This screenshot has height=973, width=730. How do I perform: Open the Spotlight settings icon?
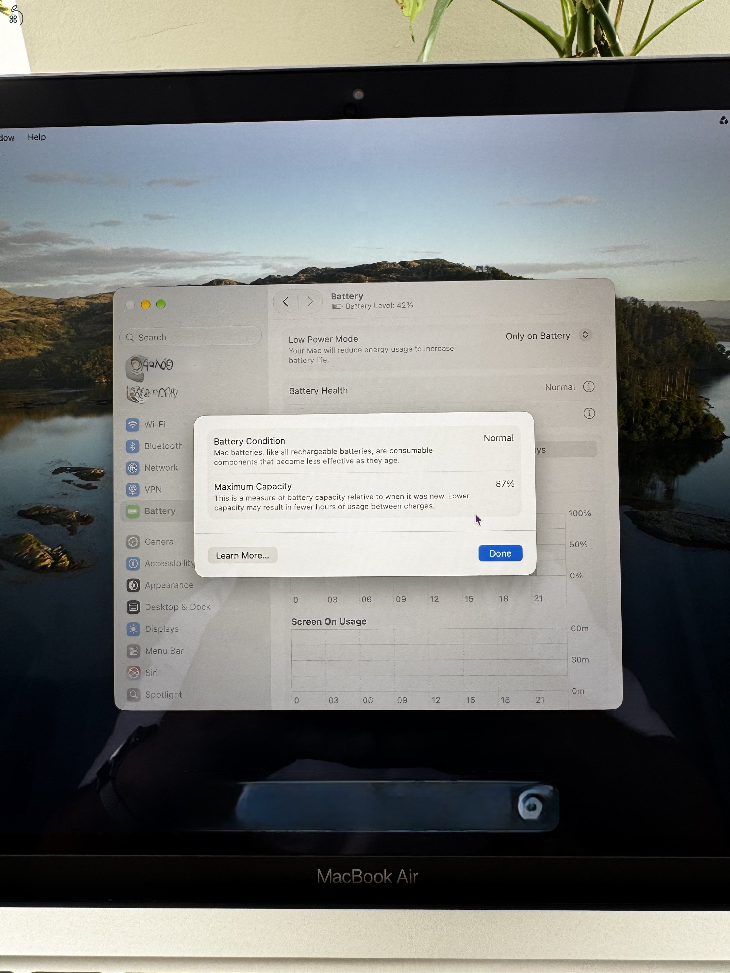point(133,695)
